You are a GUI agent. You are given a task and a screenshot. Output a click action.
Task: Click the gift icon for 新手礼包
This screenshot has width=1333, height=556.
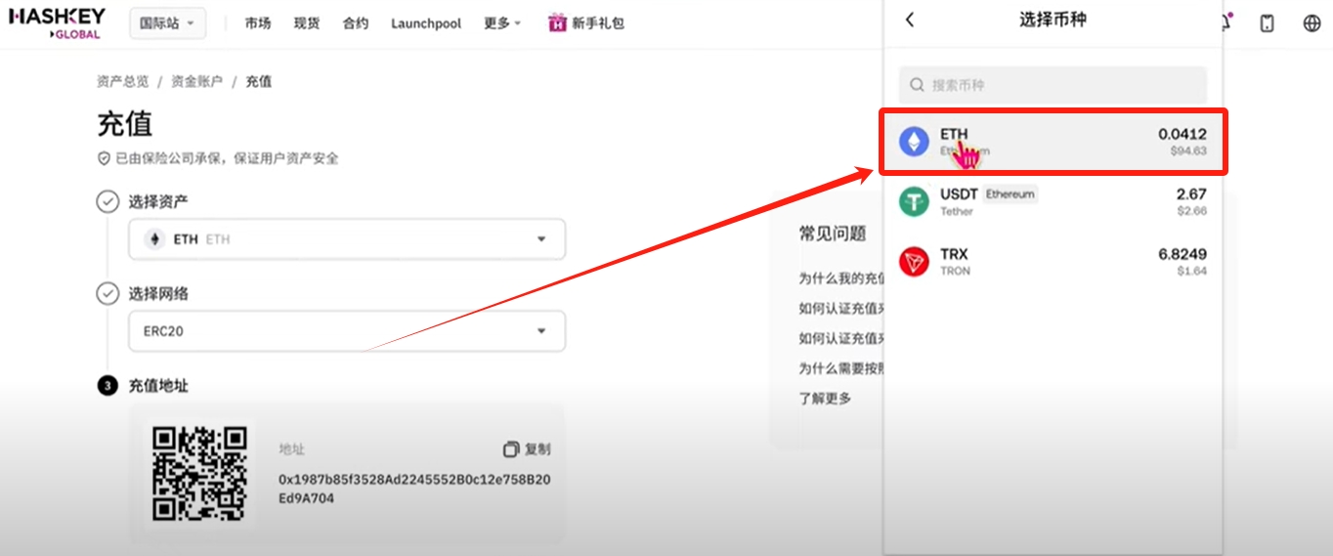point(557,23)
